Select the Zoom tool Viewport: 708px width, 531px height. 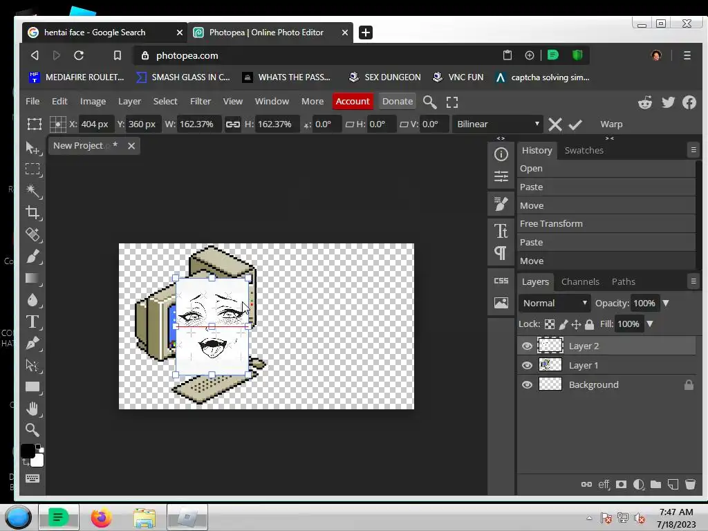[x=32, y=430]
